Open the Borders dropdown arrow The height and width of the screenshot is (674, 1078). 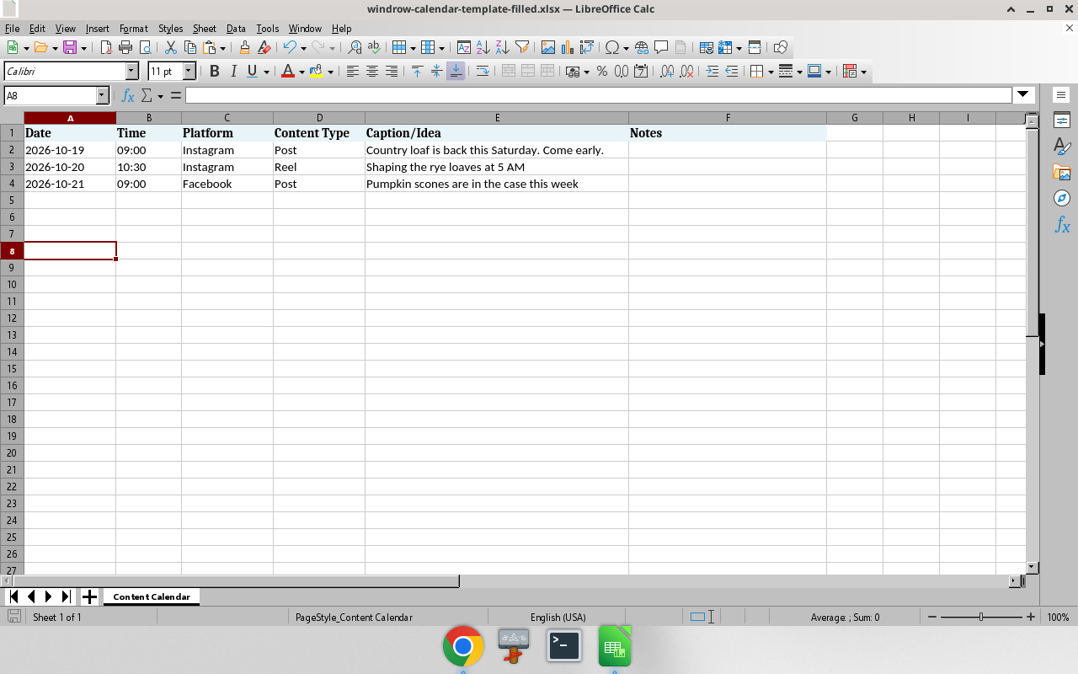coord(770,72)
